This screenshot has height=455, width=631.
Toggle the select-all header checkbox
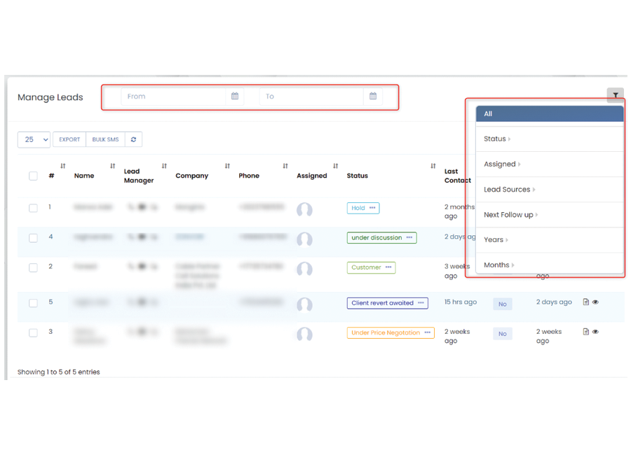[33, 176]
